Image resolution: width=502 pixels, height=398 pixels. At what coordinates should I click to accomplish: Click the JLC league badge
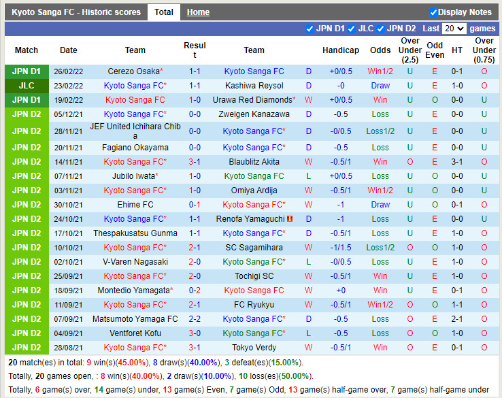[x=27, y=86]
